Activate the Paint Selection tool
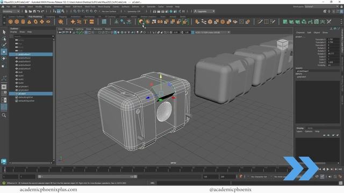The width and height of the screenshot is (344, 193). tap(4, 45)
